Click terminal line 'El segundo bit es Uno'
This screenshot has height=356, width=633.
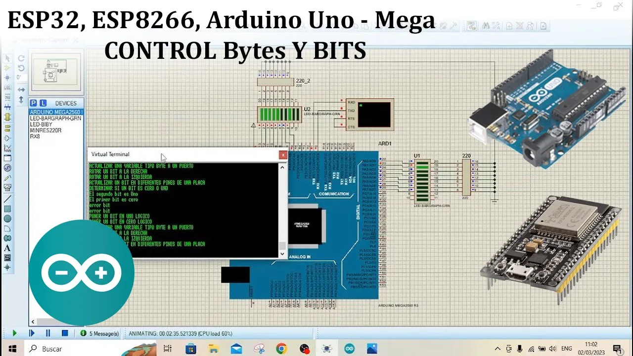113,194
